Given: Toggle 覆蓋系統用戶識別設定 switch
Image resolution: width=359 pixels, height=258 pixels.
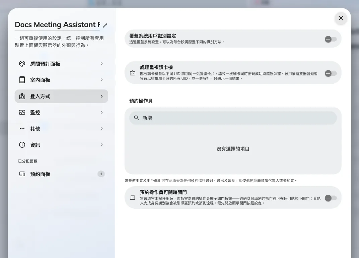Looking at the screenshot, I should [331, 39].
